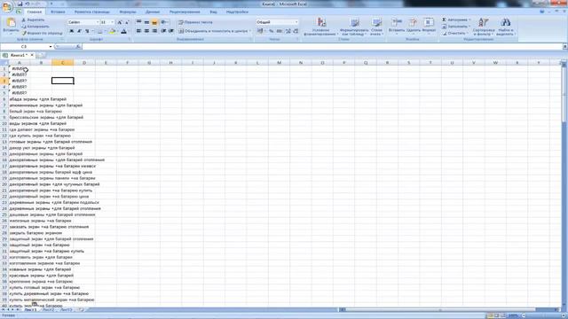Cut selection with Вырезать
The width and height of the screenshot is (568, 319).
click(x=33, y=20)
